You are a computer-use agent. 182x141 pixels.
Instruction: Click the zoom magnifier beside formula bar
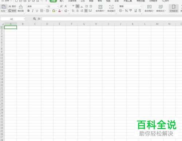(35, 19)
